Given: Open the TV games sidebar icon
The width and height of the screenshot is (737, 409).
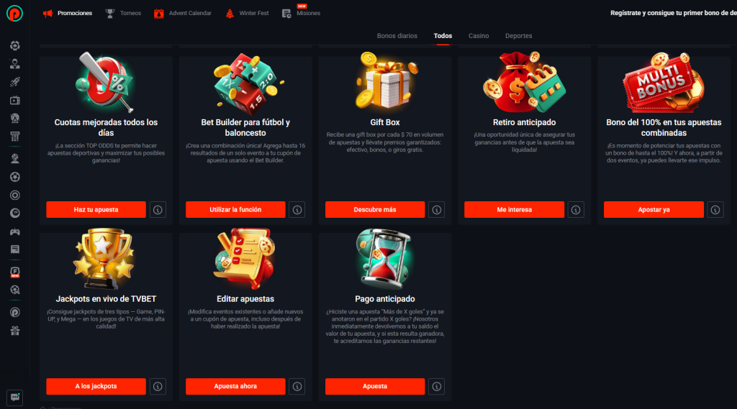Looking at the screenshot, I should [x=15, y=101].
